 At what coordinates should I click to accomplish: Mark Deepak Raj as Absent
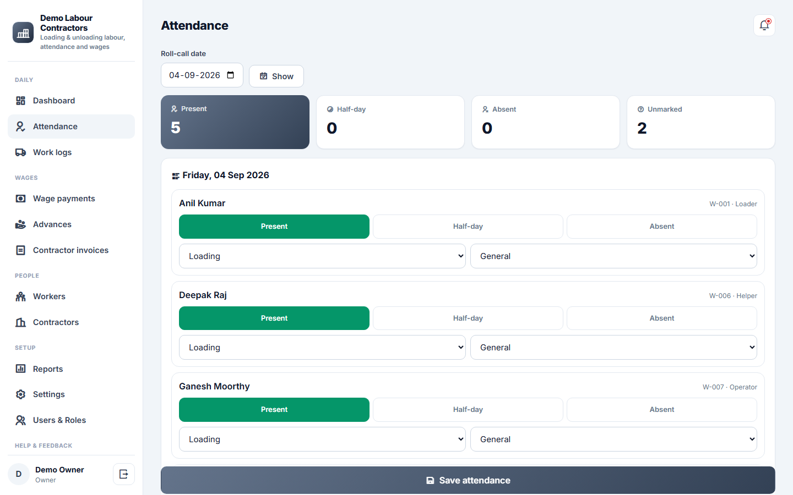tap(662, 318)
